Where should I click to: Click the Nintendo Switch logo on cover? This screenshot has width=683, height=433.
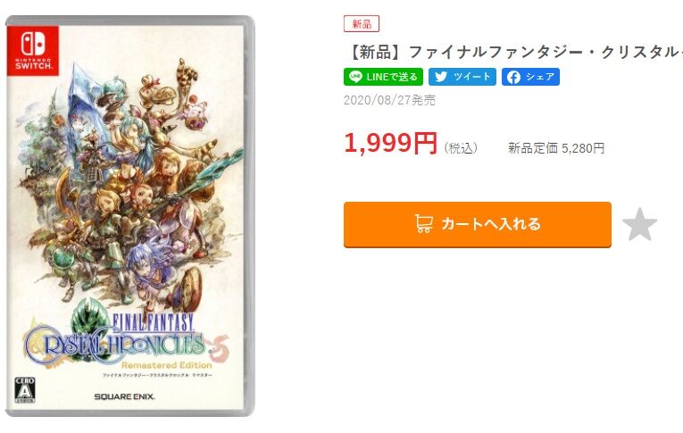[x=33, y=51]
